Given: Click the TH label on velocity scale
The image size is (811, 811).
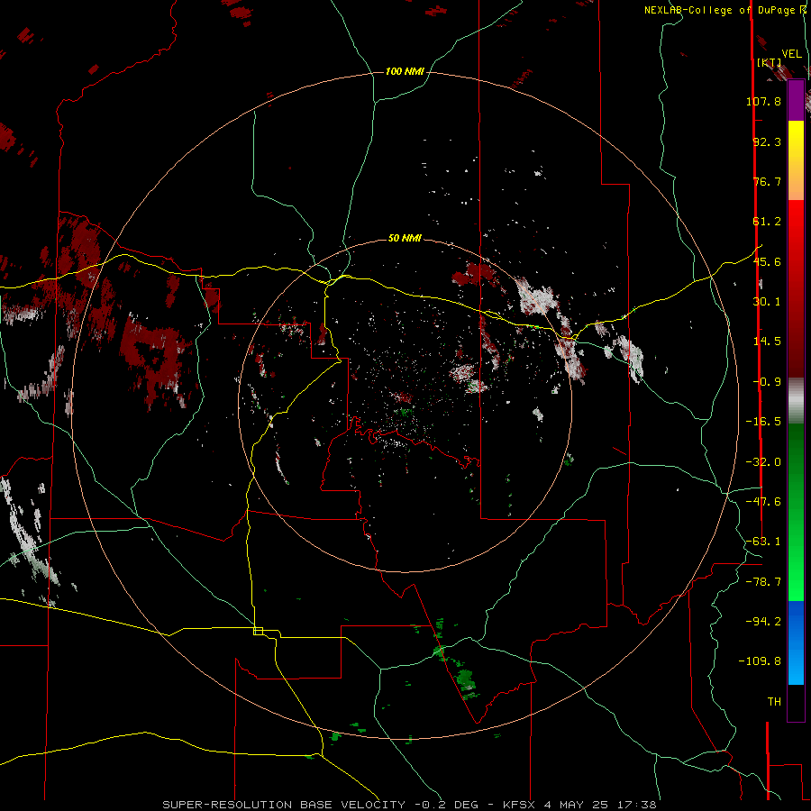Looking at the screenshot, I should coord(774,702).
